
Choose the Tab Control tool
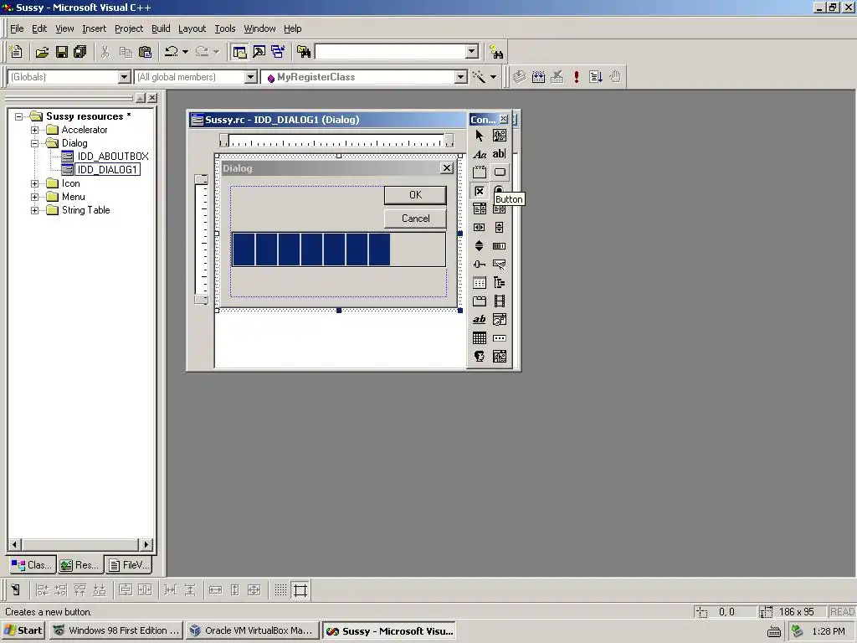click(480, 301)
